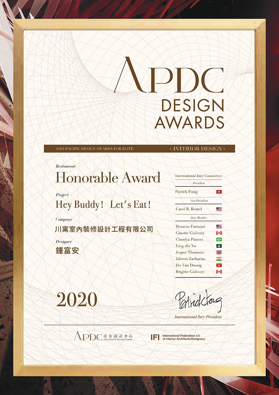Click the name 'Hossein Farmani'
The image size is (279, 395).
click(x=190, y=226)
